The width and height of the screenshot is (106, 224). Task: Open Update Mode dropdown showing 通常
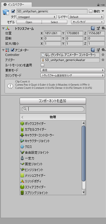(x=72, y=70)
